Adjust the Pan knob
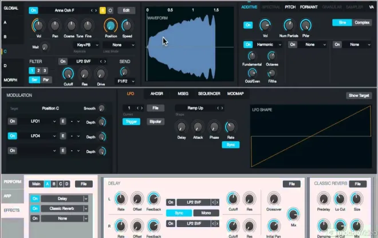This screenshot has width=378, height=238. pyautogui.click(x=55, y=25)
